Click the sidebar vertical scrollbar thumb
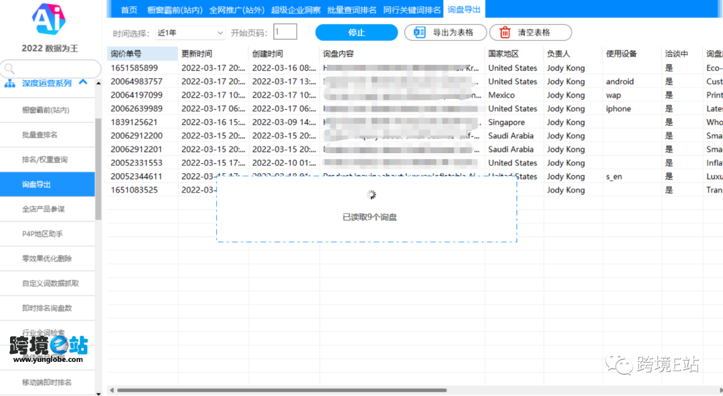Image resolution: width=723 pixels, height=396 pixels. click(x=98, y=169)
